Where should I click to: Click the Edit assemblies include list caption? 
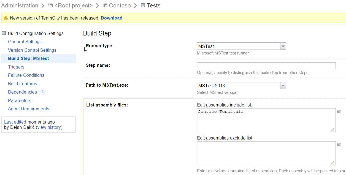(225, 105)
